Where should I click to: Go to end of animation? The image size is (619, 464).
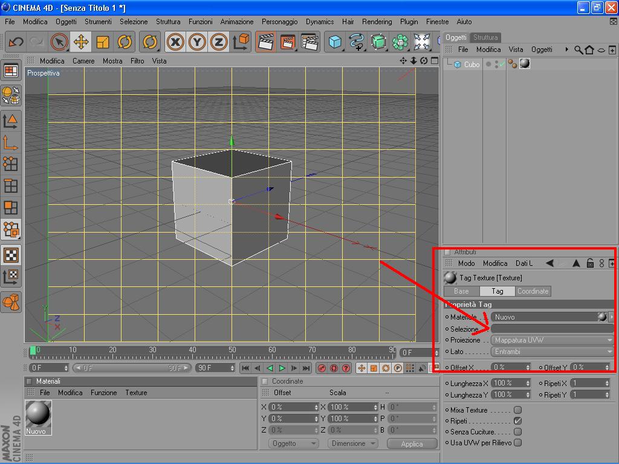pyautogui.click(x=306, y=368)
